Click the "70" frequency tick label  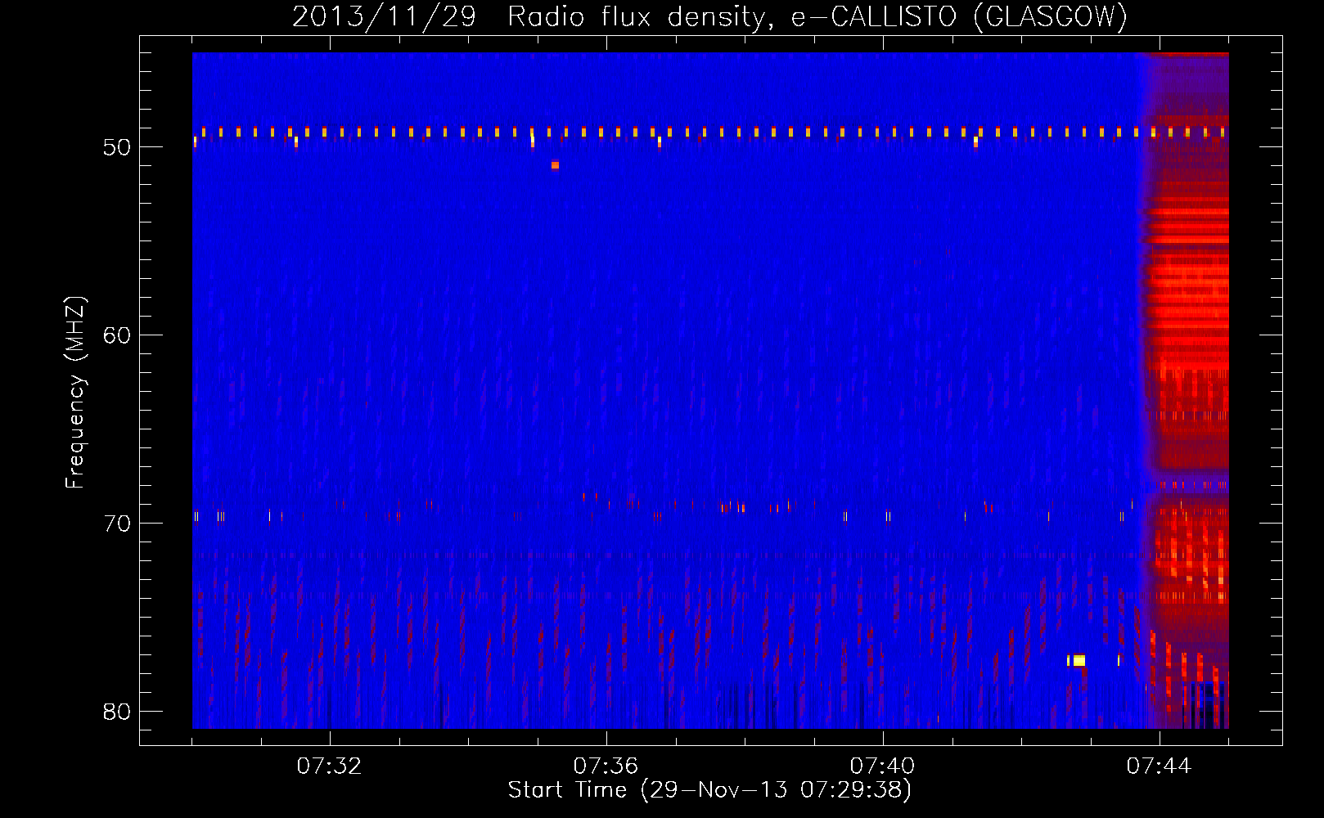point(117,524)
